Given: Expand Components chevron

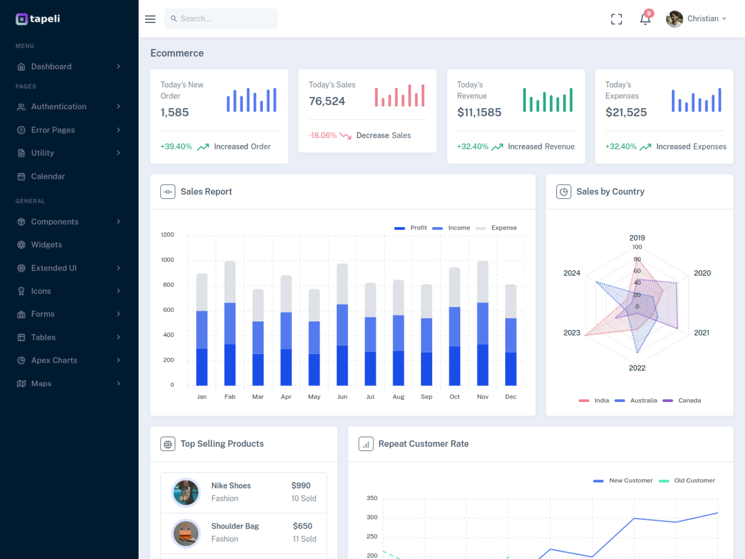Looking at the screenshot, I should tap(118, 222).
